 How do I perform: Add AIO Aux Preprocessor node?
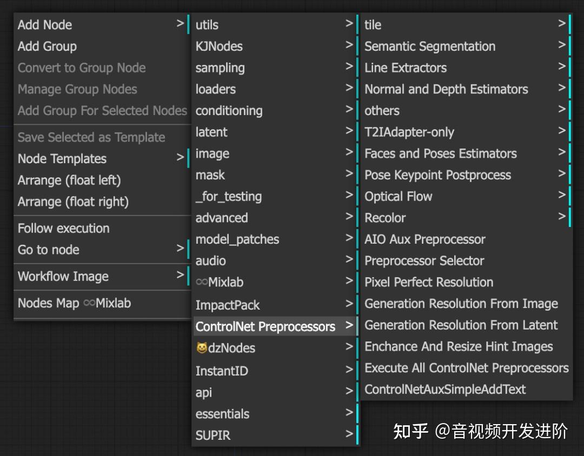pyautogui.click(x=425, y=239)
